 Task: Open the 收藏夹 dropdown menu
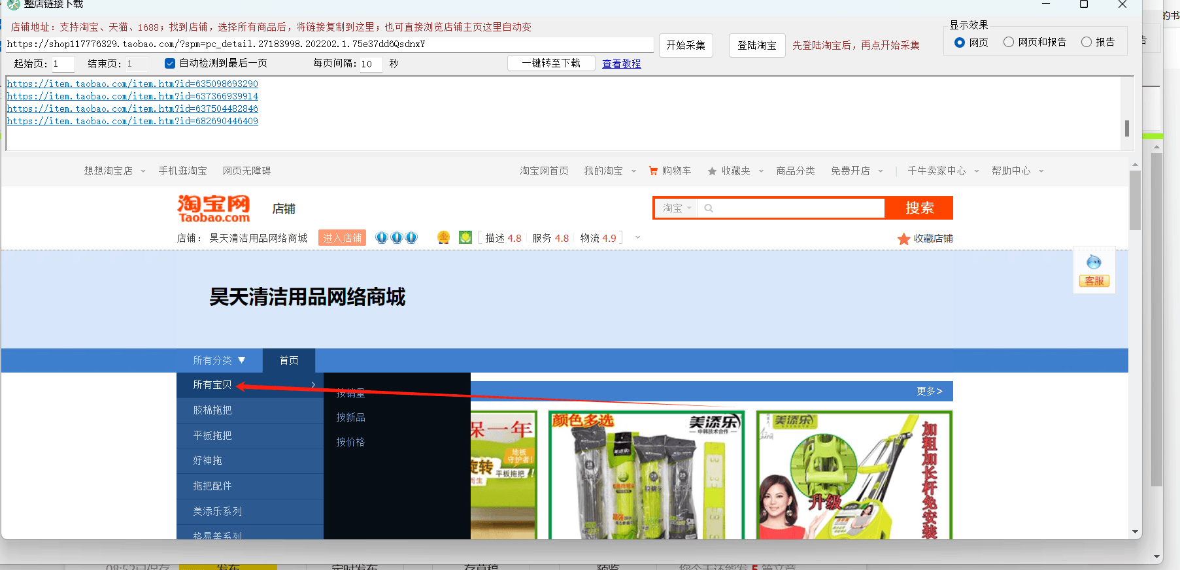(x=761, y=171)
